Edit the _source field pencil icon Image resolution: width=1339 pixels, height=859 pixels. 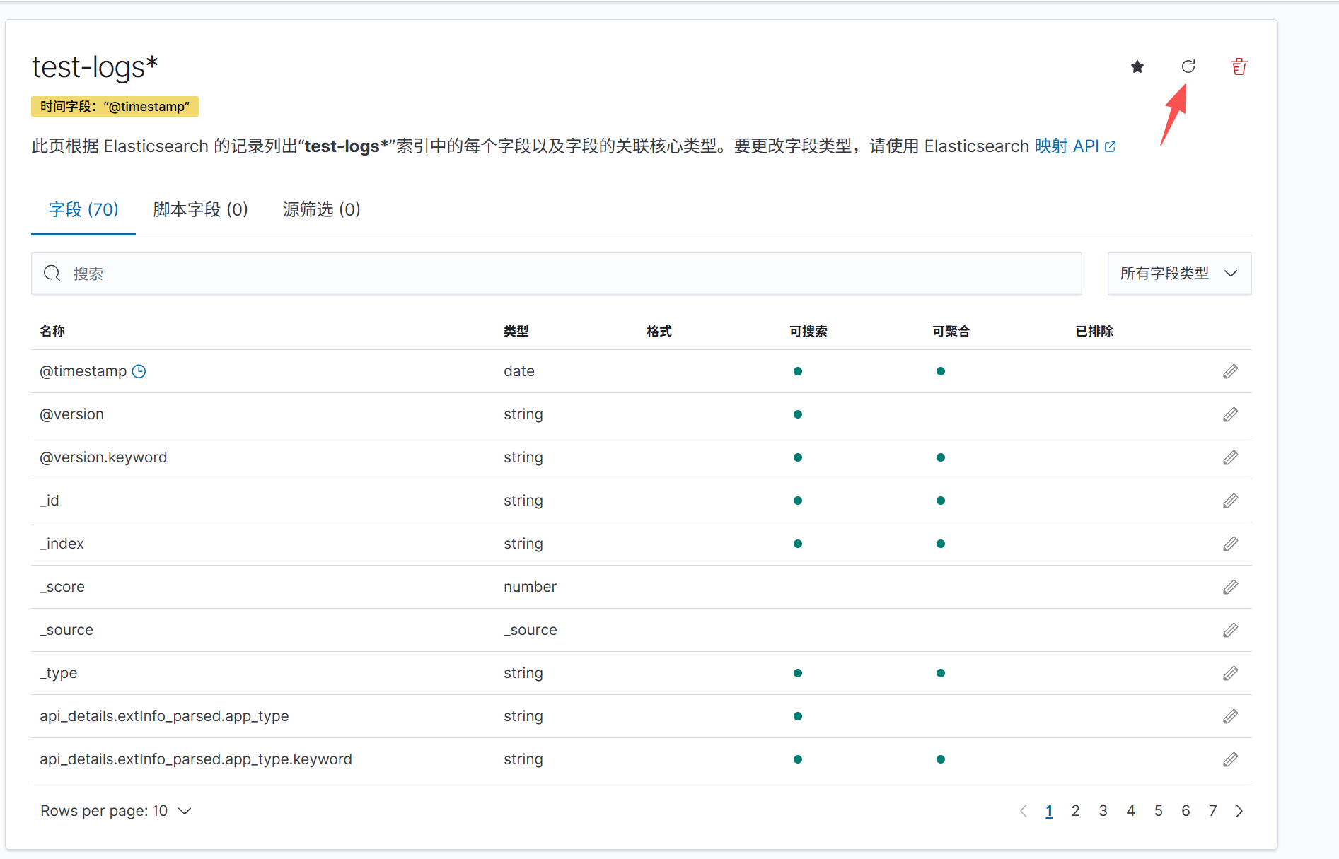coord(1230,630)
